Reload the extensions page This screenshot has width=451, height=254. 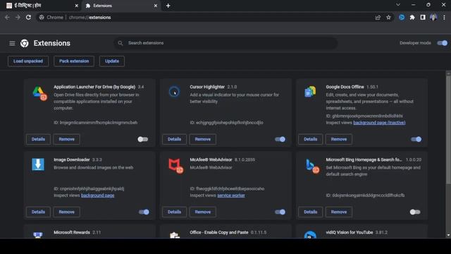(28, 17)
